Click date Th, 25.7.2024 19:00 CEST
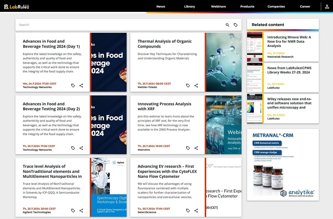 coord(154,146)
